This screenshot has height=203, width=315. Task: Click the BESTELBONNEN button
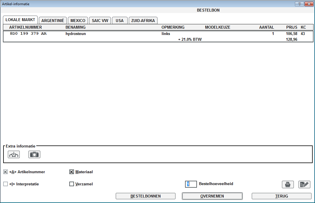pyautogui.click(x=145, y=196)
